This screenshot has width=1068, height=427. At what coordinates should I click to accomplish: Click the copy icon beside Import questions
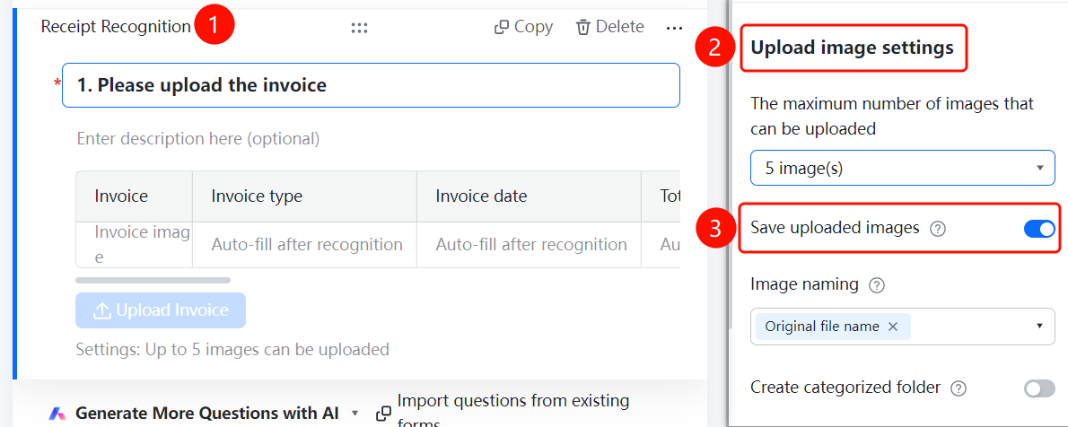click(x=383, y=413)
